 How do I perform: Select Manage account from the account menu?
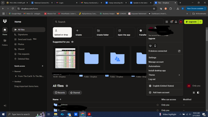click(x=156, y=62)
